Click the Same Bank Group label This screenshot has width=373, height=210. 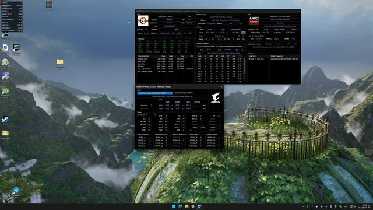[161, 135]
